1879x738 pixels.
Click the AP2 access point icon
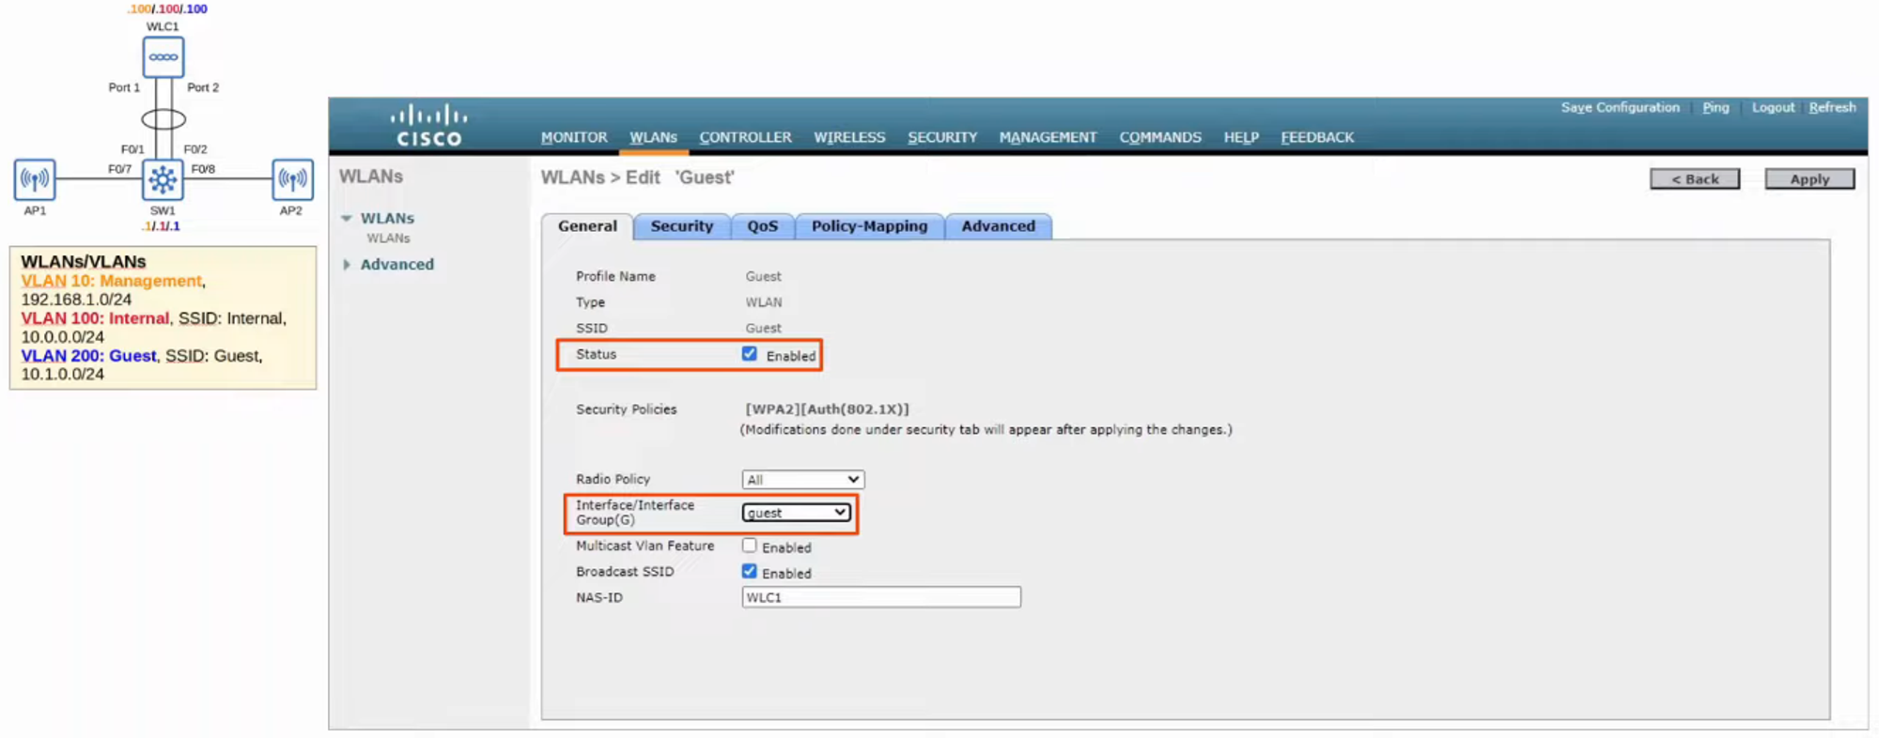[x=292, y=179]
